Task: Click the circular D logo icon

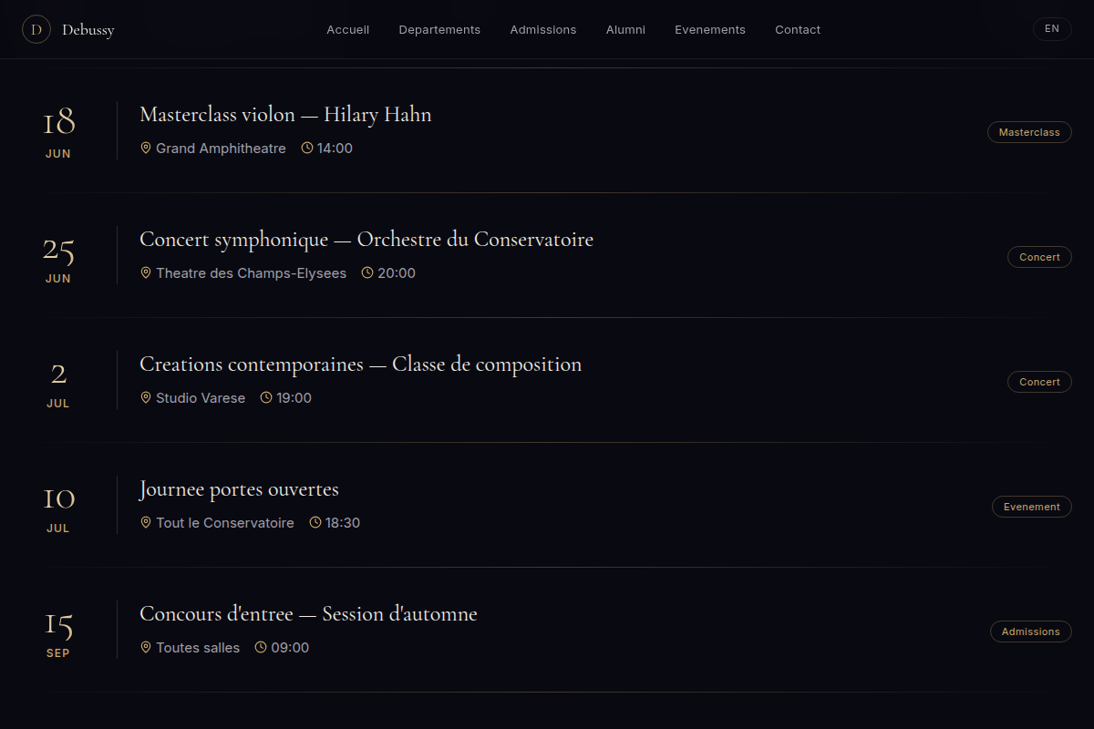Action: [36, 29]
